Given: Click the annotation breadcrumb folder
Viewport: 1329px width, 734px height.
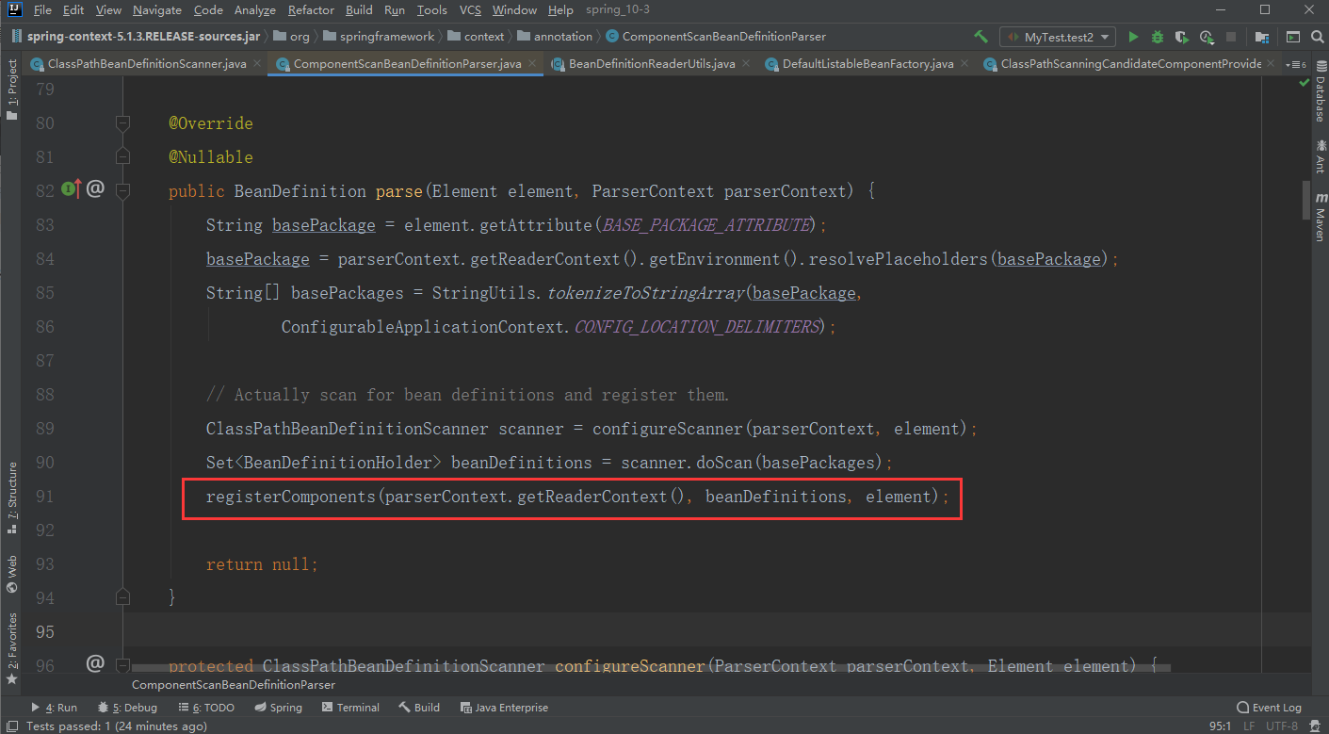Looking at the screenshot, I should [555, 37].
